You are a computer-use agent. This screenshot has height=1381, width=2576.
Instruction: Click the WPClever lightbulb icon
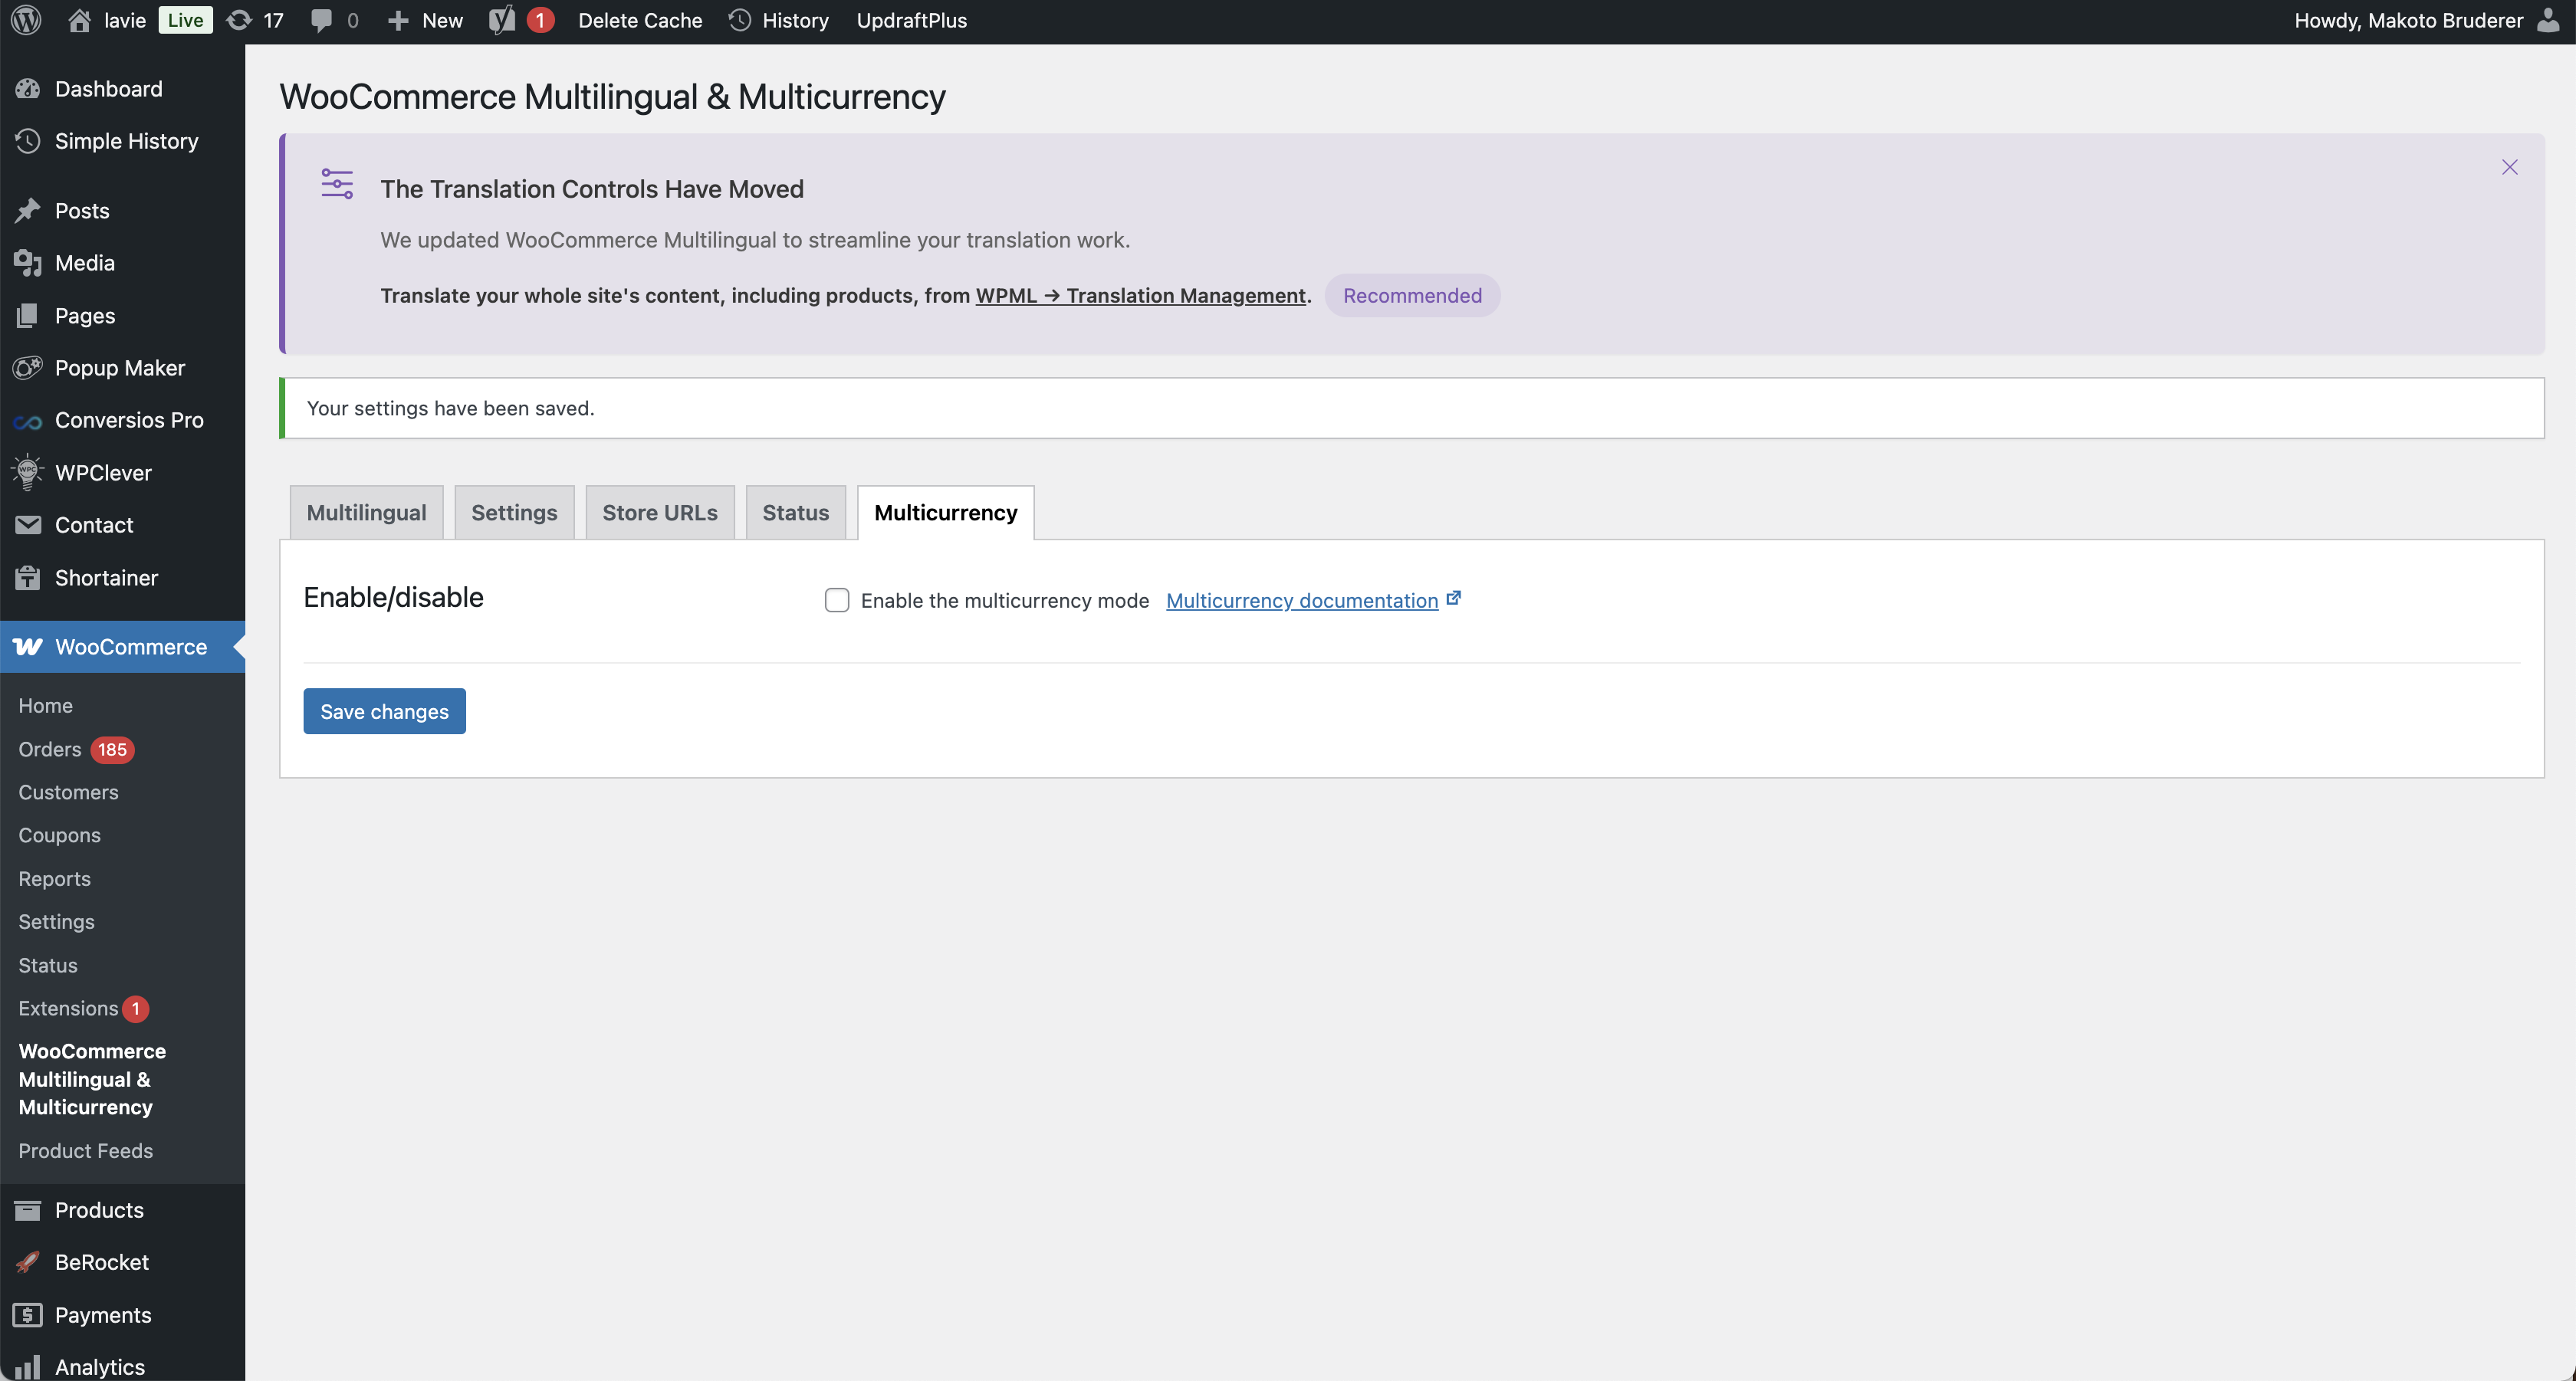tap(28, 473)
